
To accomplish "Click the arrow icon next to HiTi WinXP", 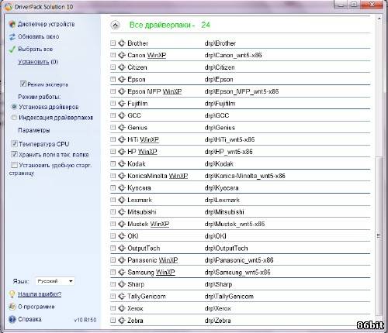I will (x=122, y=139).
